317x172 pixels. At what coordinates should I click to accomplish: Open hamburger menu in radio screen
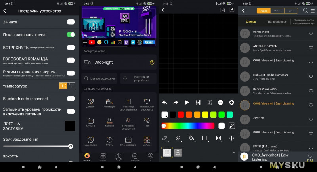pyautogui.click(x=313, y=11)
